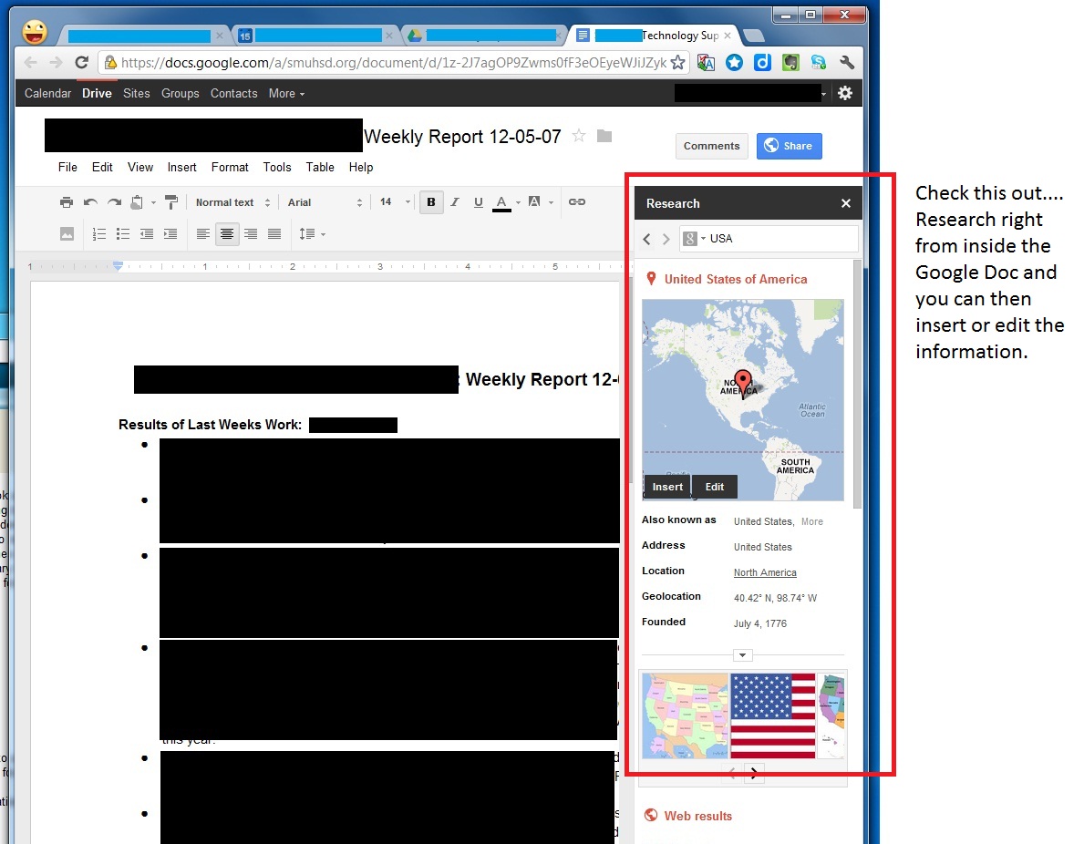Screen dimensions: 1084x844
Task: Click the Insert image icon
Action: click(67, 234)
